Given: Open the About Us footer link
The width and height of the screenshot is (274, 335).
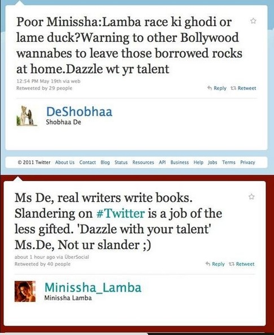Looking at the screenshot, I should click(x=65, y=162).
